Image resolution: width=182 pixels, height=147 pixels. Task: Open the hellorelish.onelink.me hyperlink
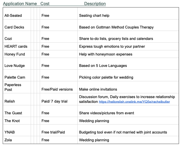(x=134, y=102)
